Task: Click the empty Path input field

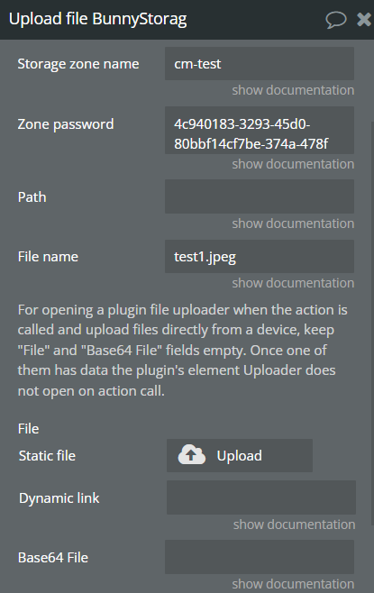Action: [x=260, y=196]
